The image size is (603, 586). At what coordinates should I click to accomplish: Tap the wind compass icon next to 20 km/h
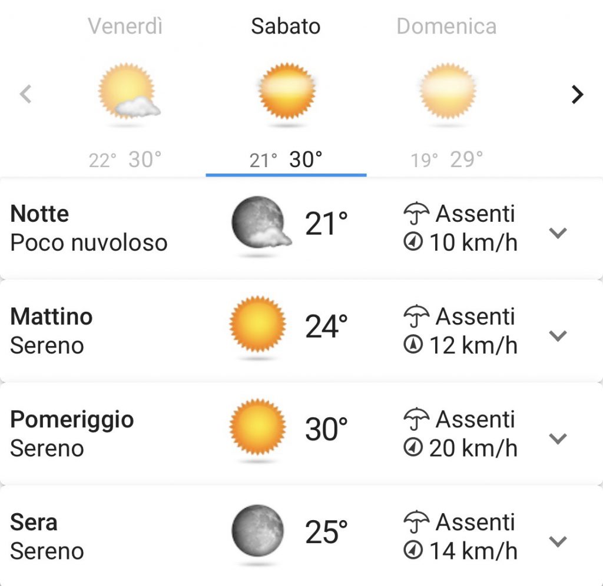[413, 448]
